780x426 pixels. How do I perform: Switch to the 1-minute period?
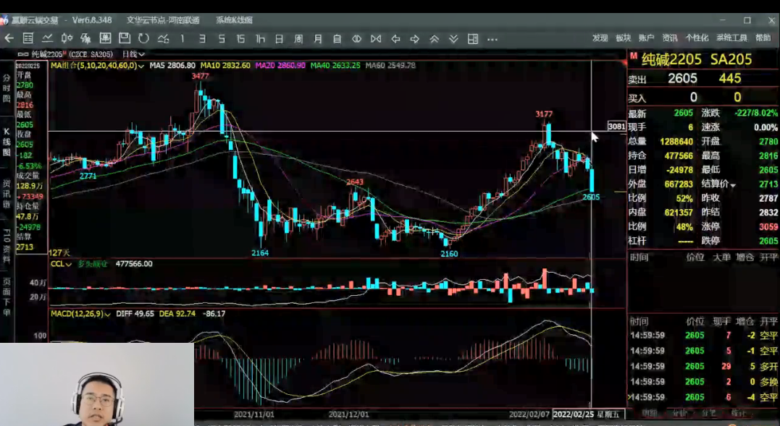pos(183,38)
